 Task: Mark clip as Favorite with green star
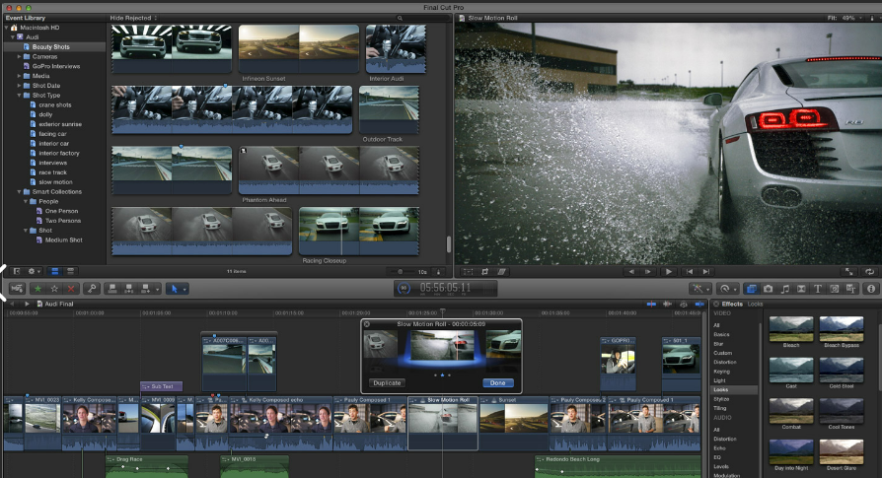(37, 289)
